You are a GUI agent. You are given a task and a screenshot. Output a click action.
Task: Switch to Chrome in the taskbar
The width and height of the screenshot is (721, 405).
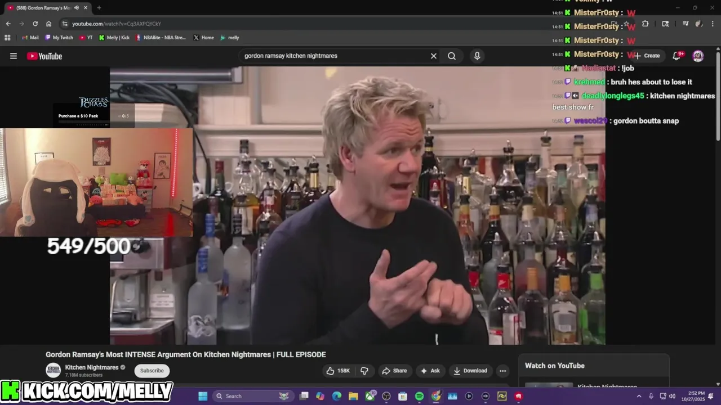click(x=436, y=396)
